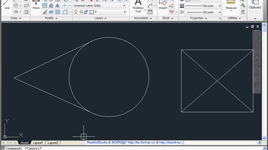Select the Offset tool icon in Modify
Viewport: 268px width, 150px height.
click(x=51, y=5)
